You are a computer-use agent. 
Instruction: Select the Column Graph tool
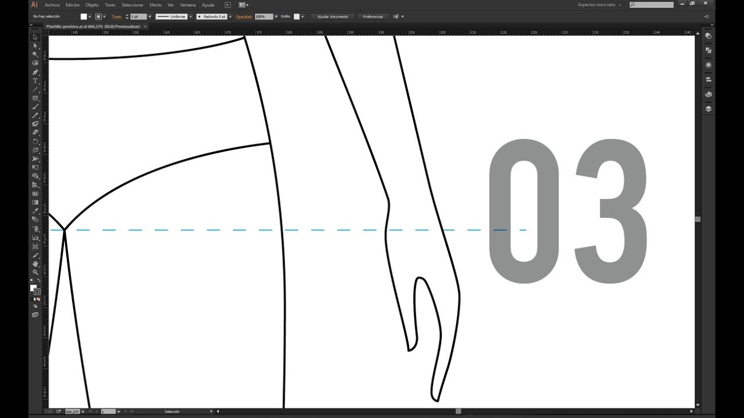[35, 237]
